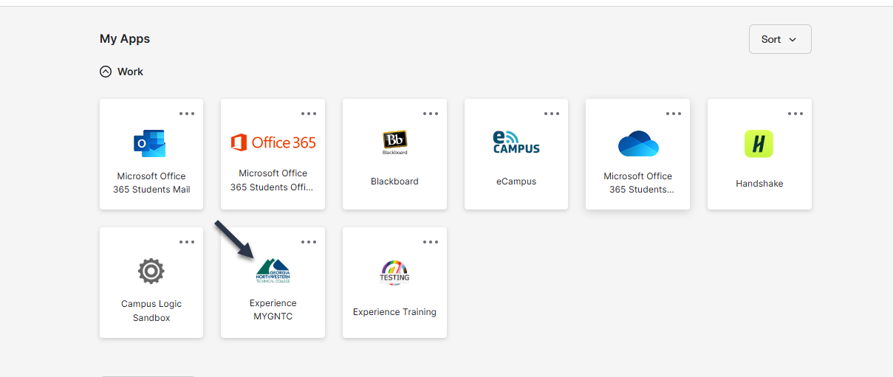Click the Microsoft Office 365 Students... OneDrive label
The width and height of the screenshot is (893, 377).
click(638, 183)
